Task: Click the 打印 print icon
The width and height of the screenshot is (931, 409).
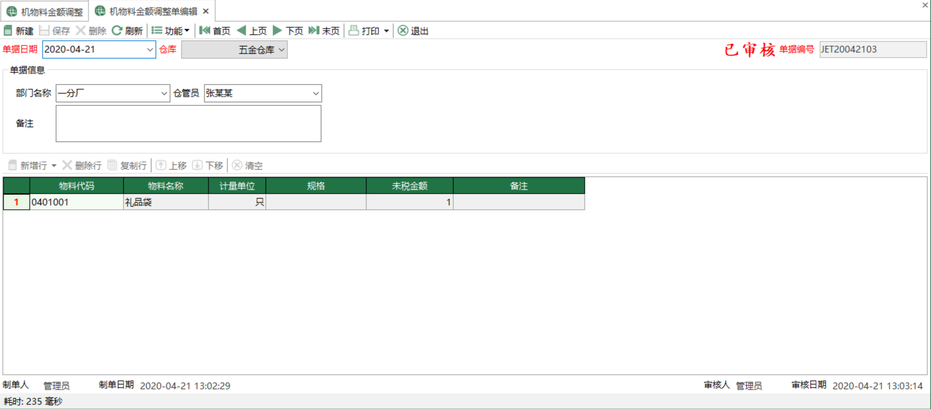Action: [x=354, y=31]
